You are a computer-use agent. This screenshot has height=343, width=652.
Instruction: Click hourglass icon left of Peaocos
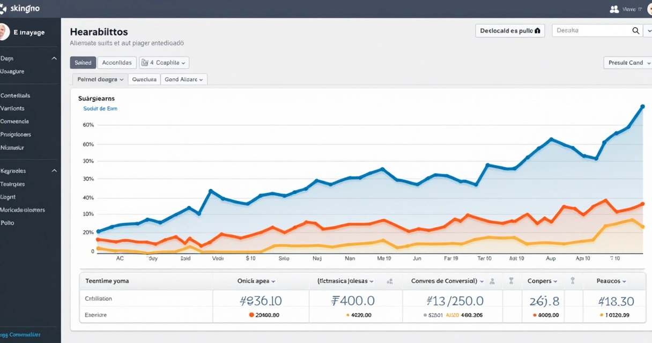tap(573, 281)
